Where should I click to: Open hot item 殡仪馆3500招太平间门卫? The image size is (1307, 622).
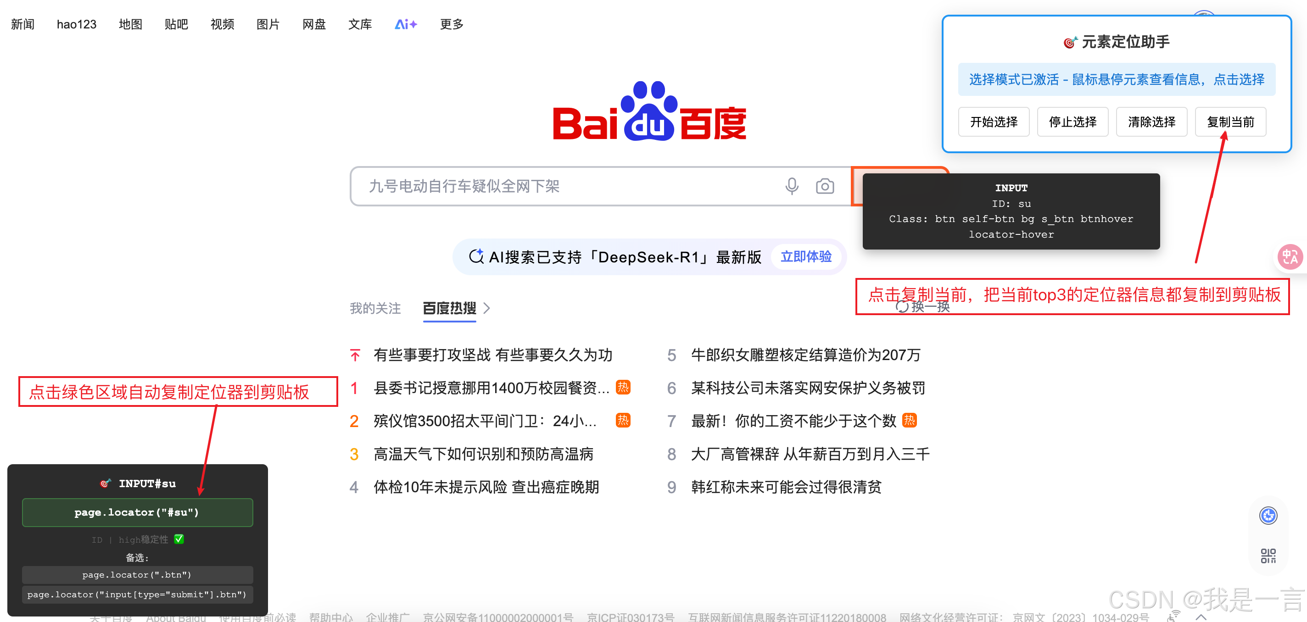[x=485, y=421]
